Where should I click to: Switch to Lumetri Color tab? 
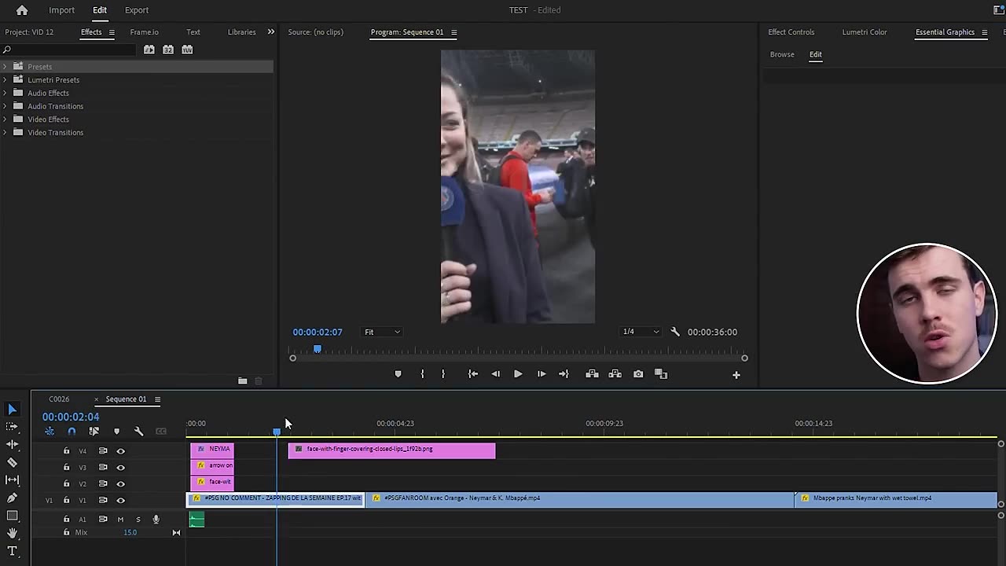(x=865, y=32)
